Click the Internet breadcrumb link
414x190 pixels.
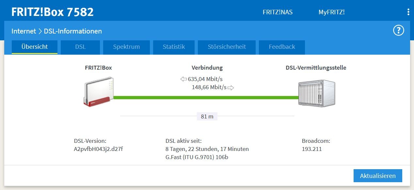tap(24, 31)
